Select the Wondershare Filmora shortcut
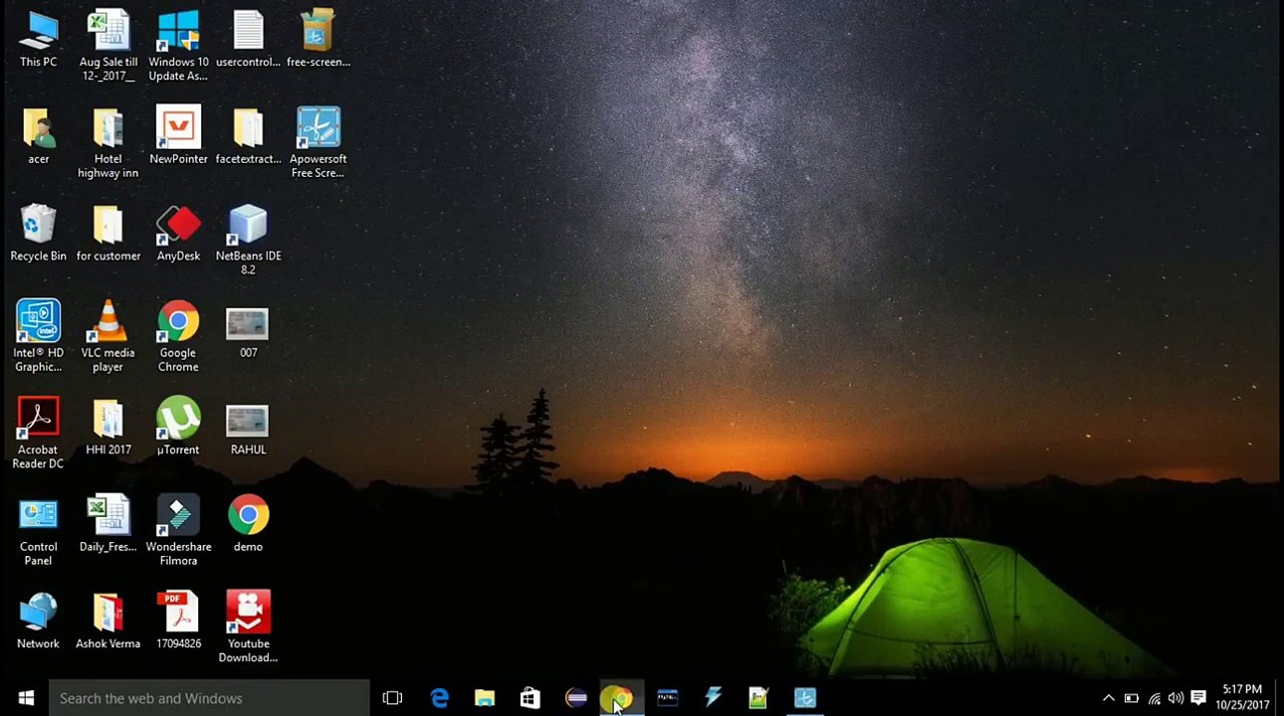The height and width of the screenshot is (716, 1284). click(x=178, y=531)
